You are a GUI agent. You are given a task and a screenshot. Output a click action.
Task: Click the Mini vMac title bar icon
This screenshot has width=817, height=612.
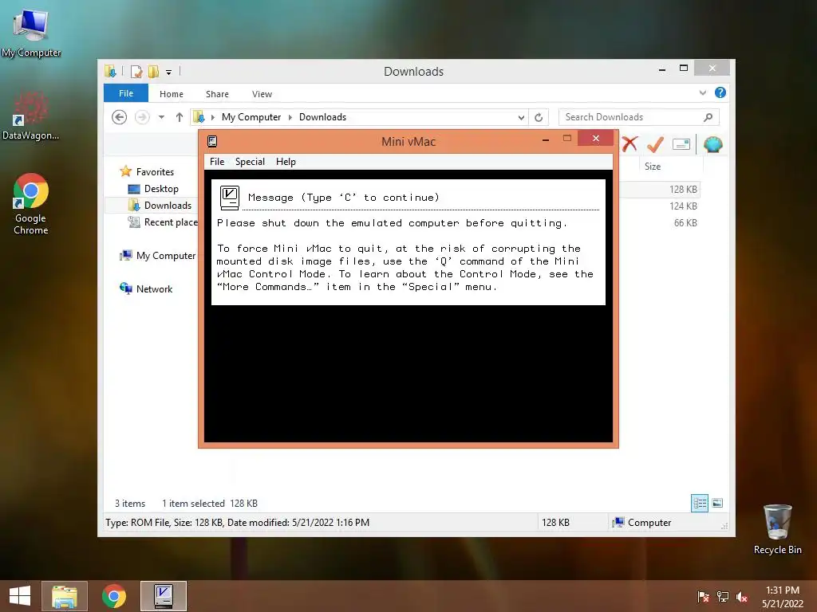(212, 142)
